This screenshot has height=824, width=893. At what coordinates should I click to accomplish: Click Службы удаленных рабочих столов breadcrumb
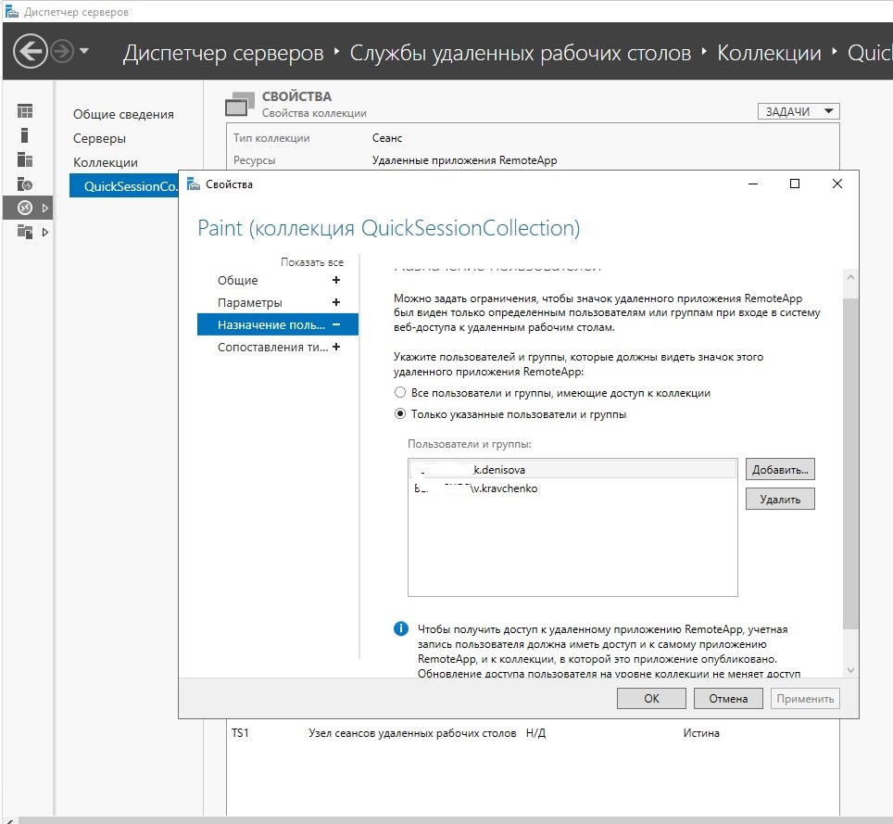[520, 53]
